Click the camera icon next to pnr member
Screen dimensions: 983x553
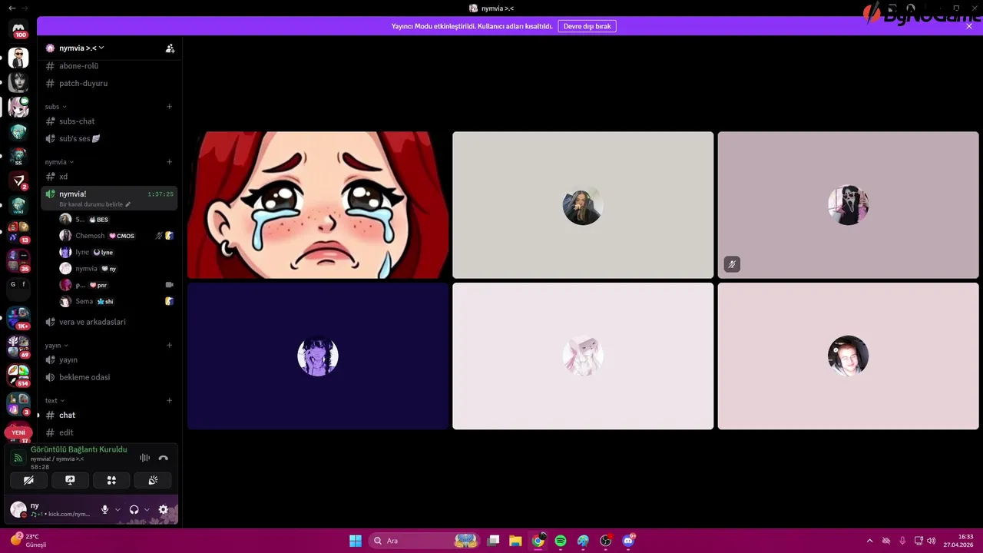click(170, 285)
